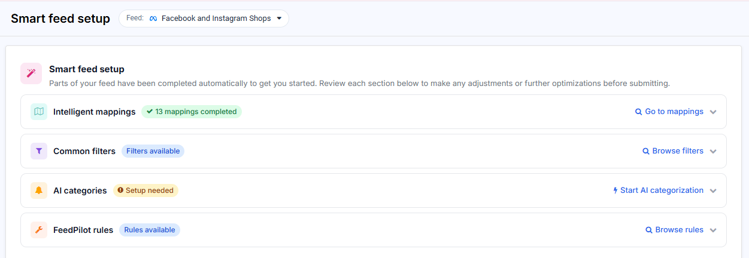
Task: Expand the FeedPilot rules section chevron
Action: pos(713,231)
